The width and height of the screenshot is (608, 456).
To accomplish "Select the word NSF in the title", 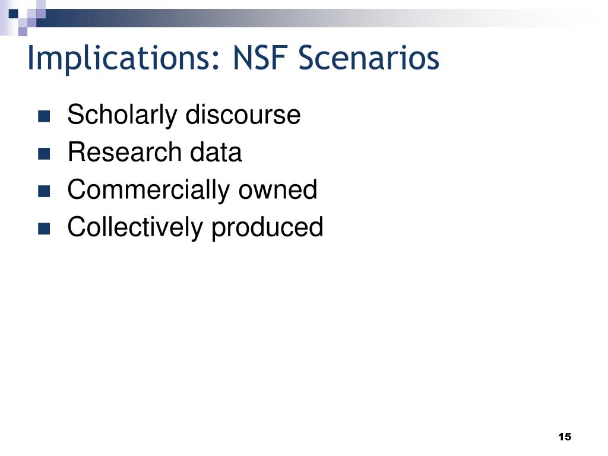I will [259, 58].
